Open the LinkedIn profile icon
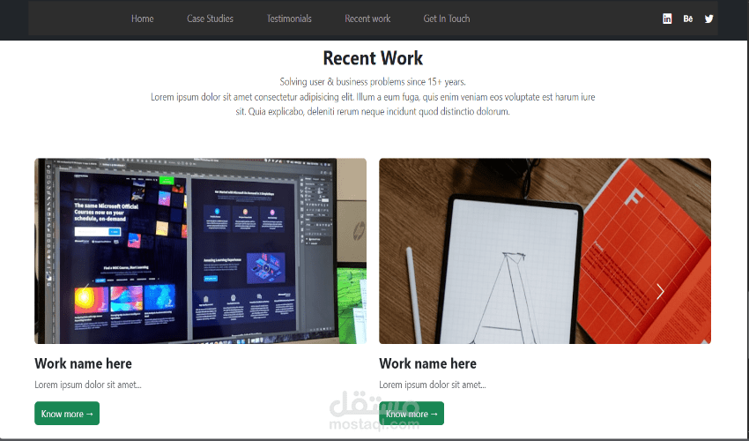The image size is (749, 441). (667, 19)
